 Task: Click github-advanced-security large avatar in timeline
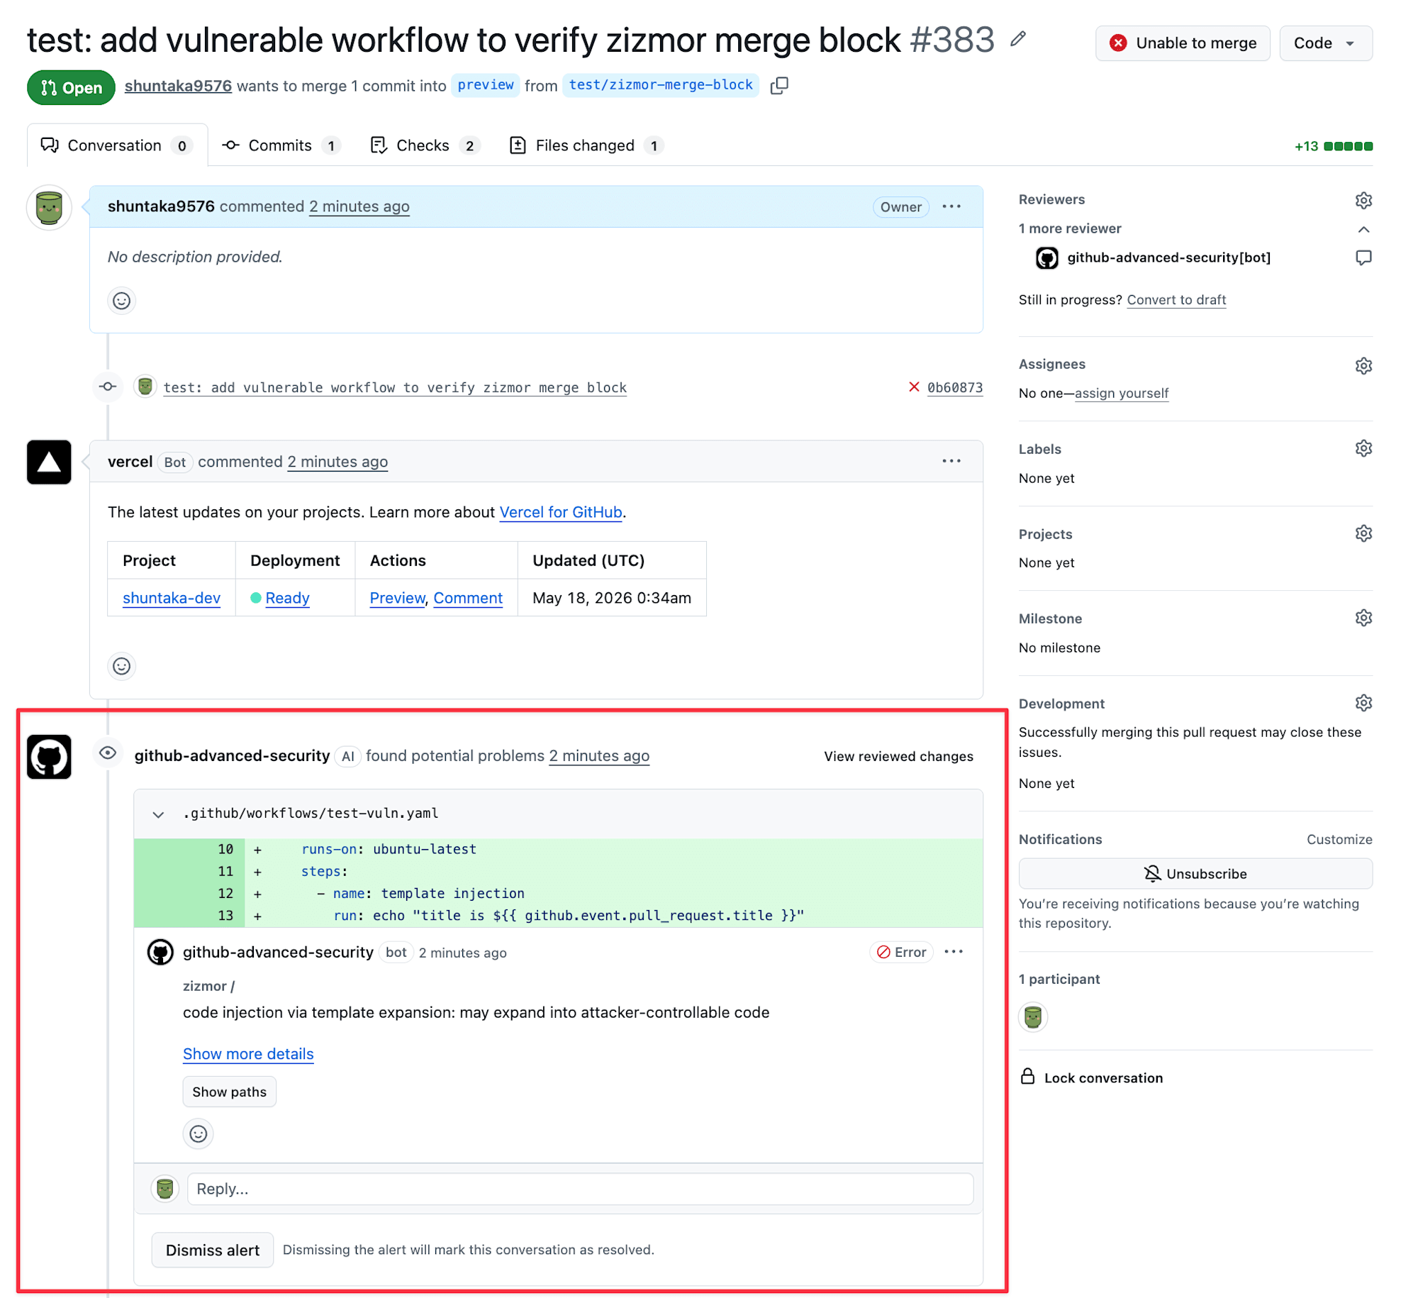coord(49,757)
